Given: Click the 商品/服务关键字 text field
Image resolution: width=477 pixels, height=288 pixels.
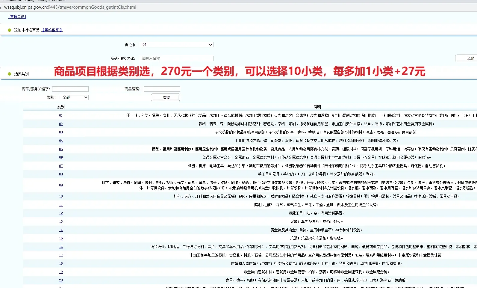Looking at the screenshot, I should tap(70, 89).
